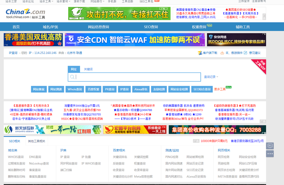Image resolution: width=284 pixels, height=185 pixels.
Task: Open the 客户端下载 client download icon link
Action: [x=200, y=53]
